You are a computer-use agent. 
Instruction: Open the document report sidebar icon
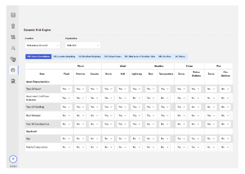click(x=13, y=81)
